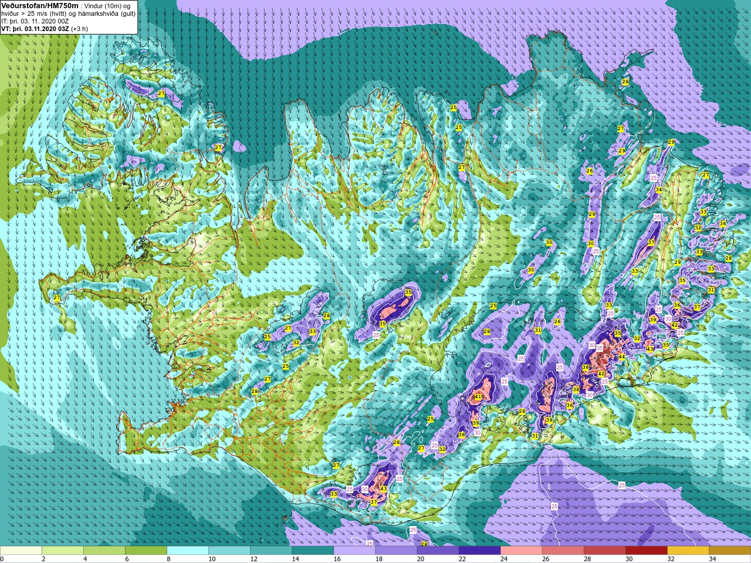Select the 12–14 legend color swatch
The image size is (751, 563).
pyautogui.click(x=271, y=551)
